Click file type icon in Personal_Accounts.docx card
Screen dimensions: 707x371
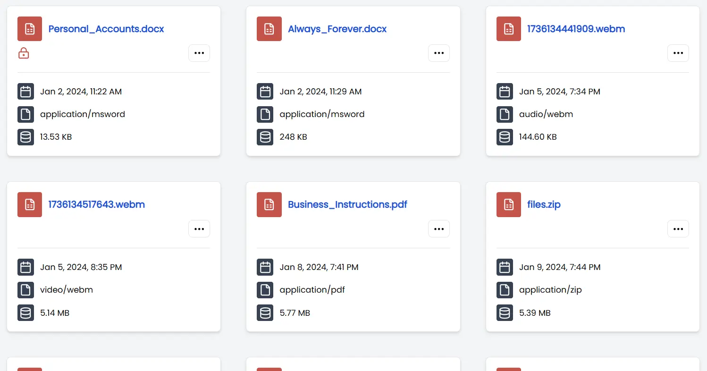tap(25, 114)
